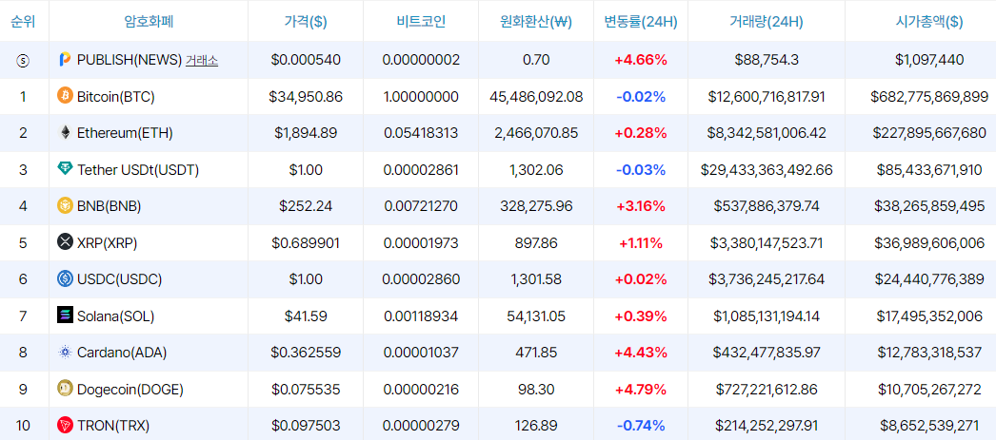Screen dimensions: 996x440
Task: Sort by the 원화환산(₩) column header
Action: coord(536,22)
